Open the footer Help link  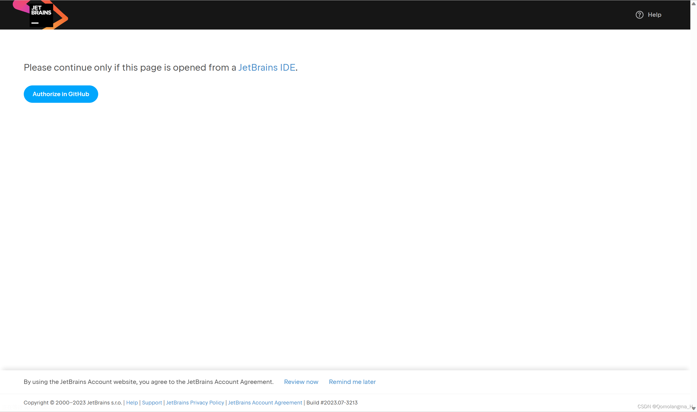pos(132,403)
